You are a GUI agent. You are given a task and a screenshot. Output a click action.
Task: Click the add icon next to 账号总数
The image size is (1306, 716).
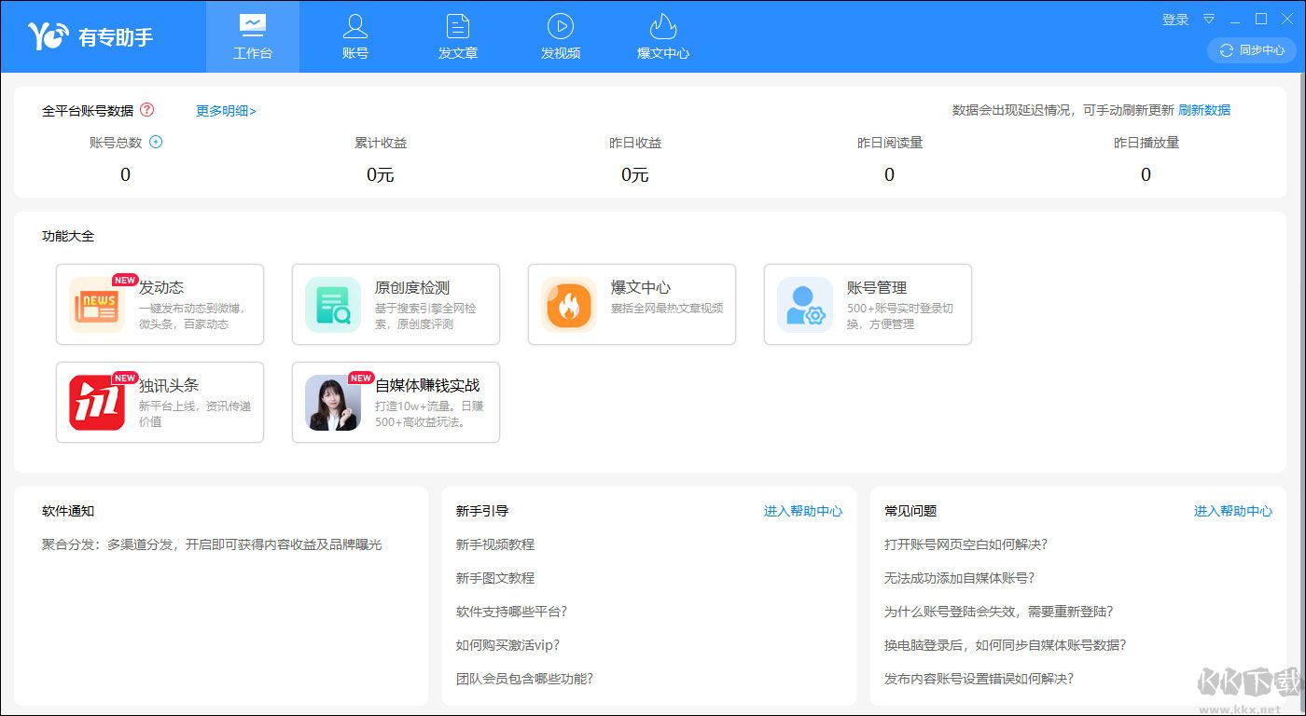(156, 142)
